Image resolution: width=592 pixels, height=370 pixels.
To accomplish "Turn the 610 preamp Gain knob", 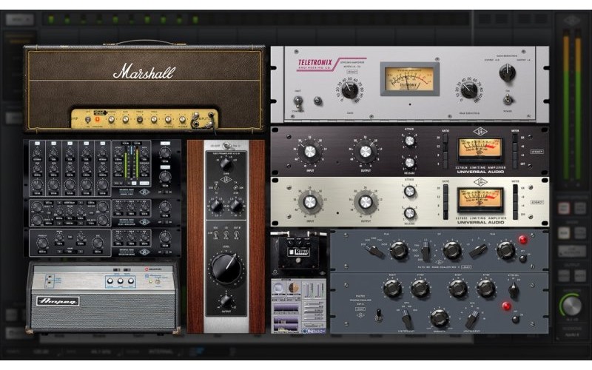I will click(226, 164).
